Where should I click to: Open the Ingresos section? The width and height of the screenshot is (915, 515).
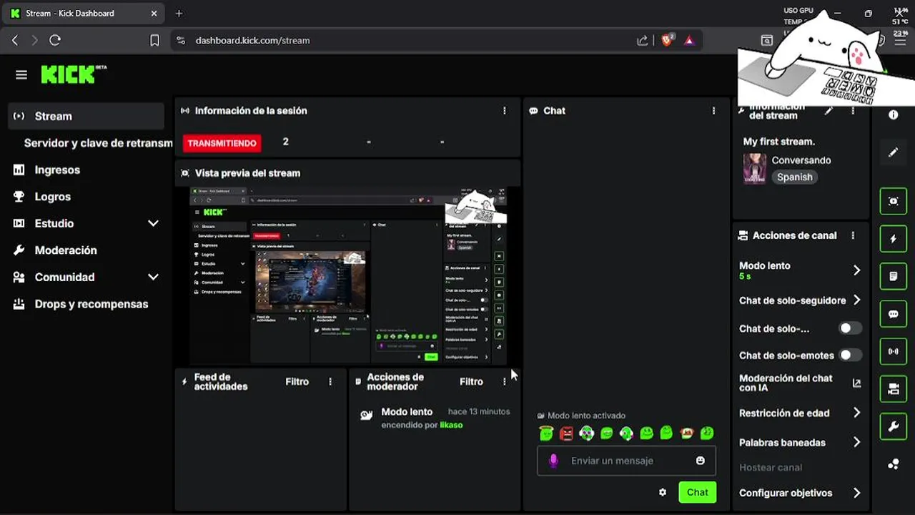click(57, 170)
